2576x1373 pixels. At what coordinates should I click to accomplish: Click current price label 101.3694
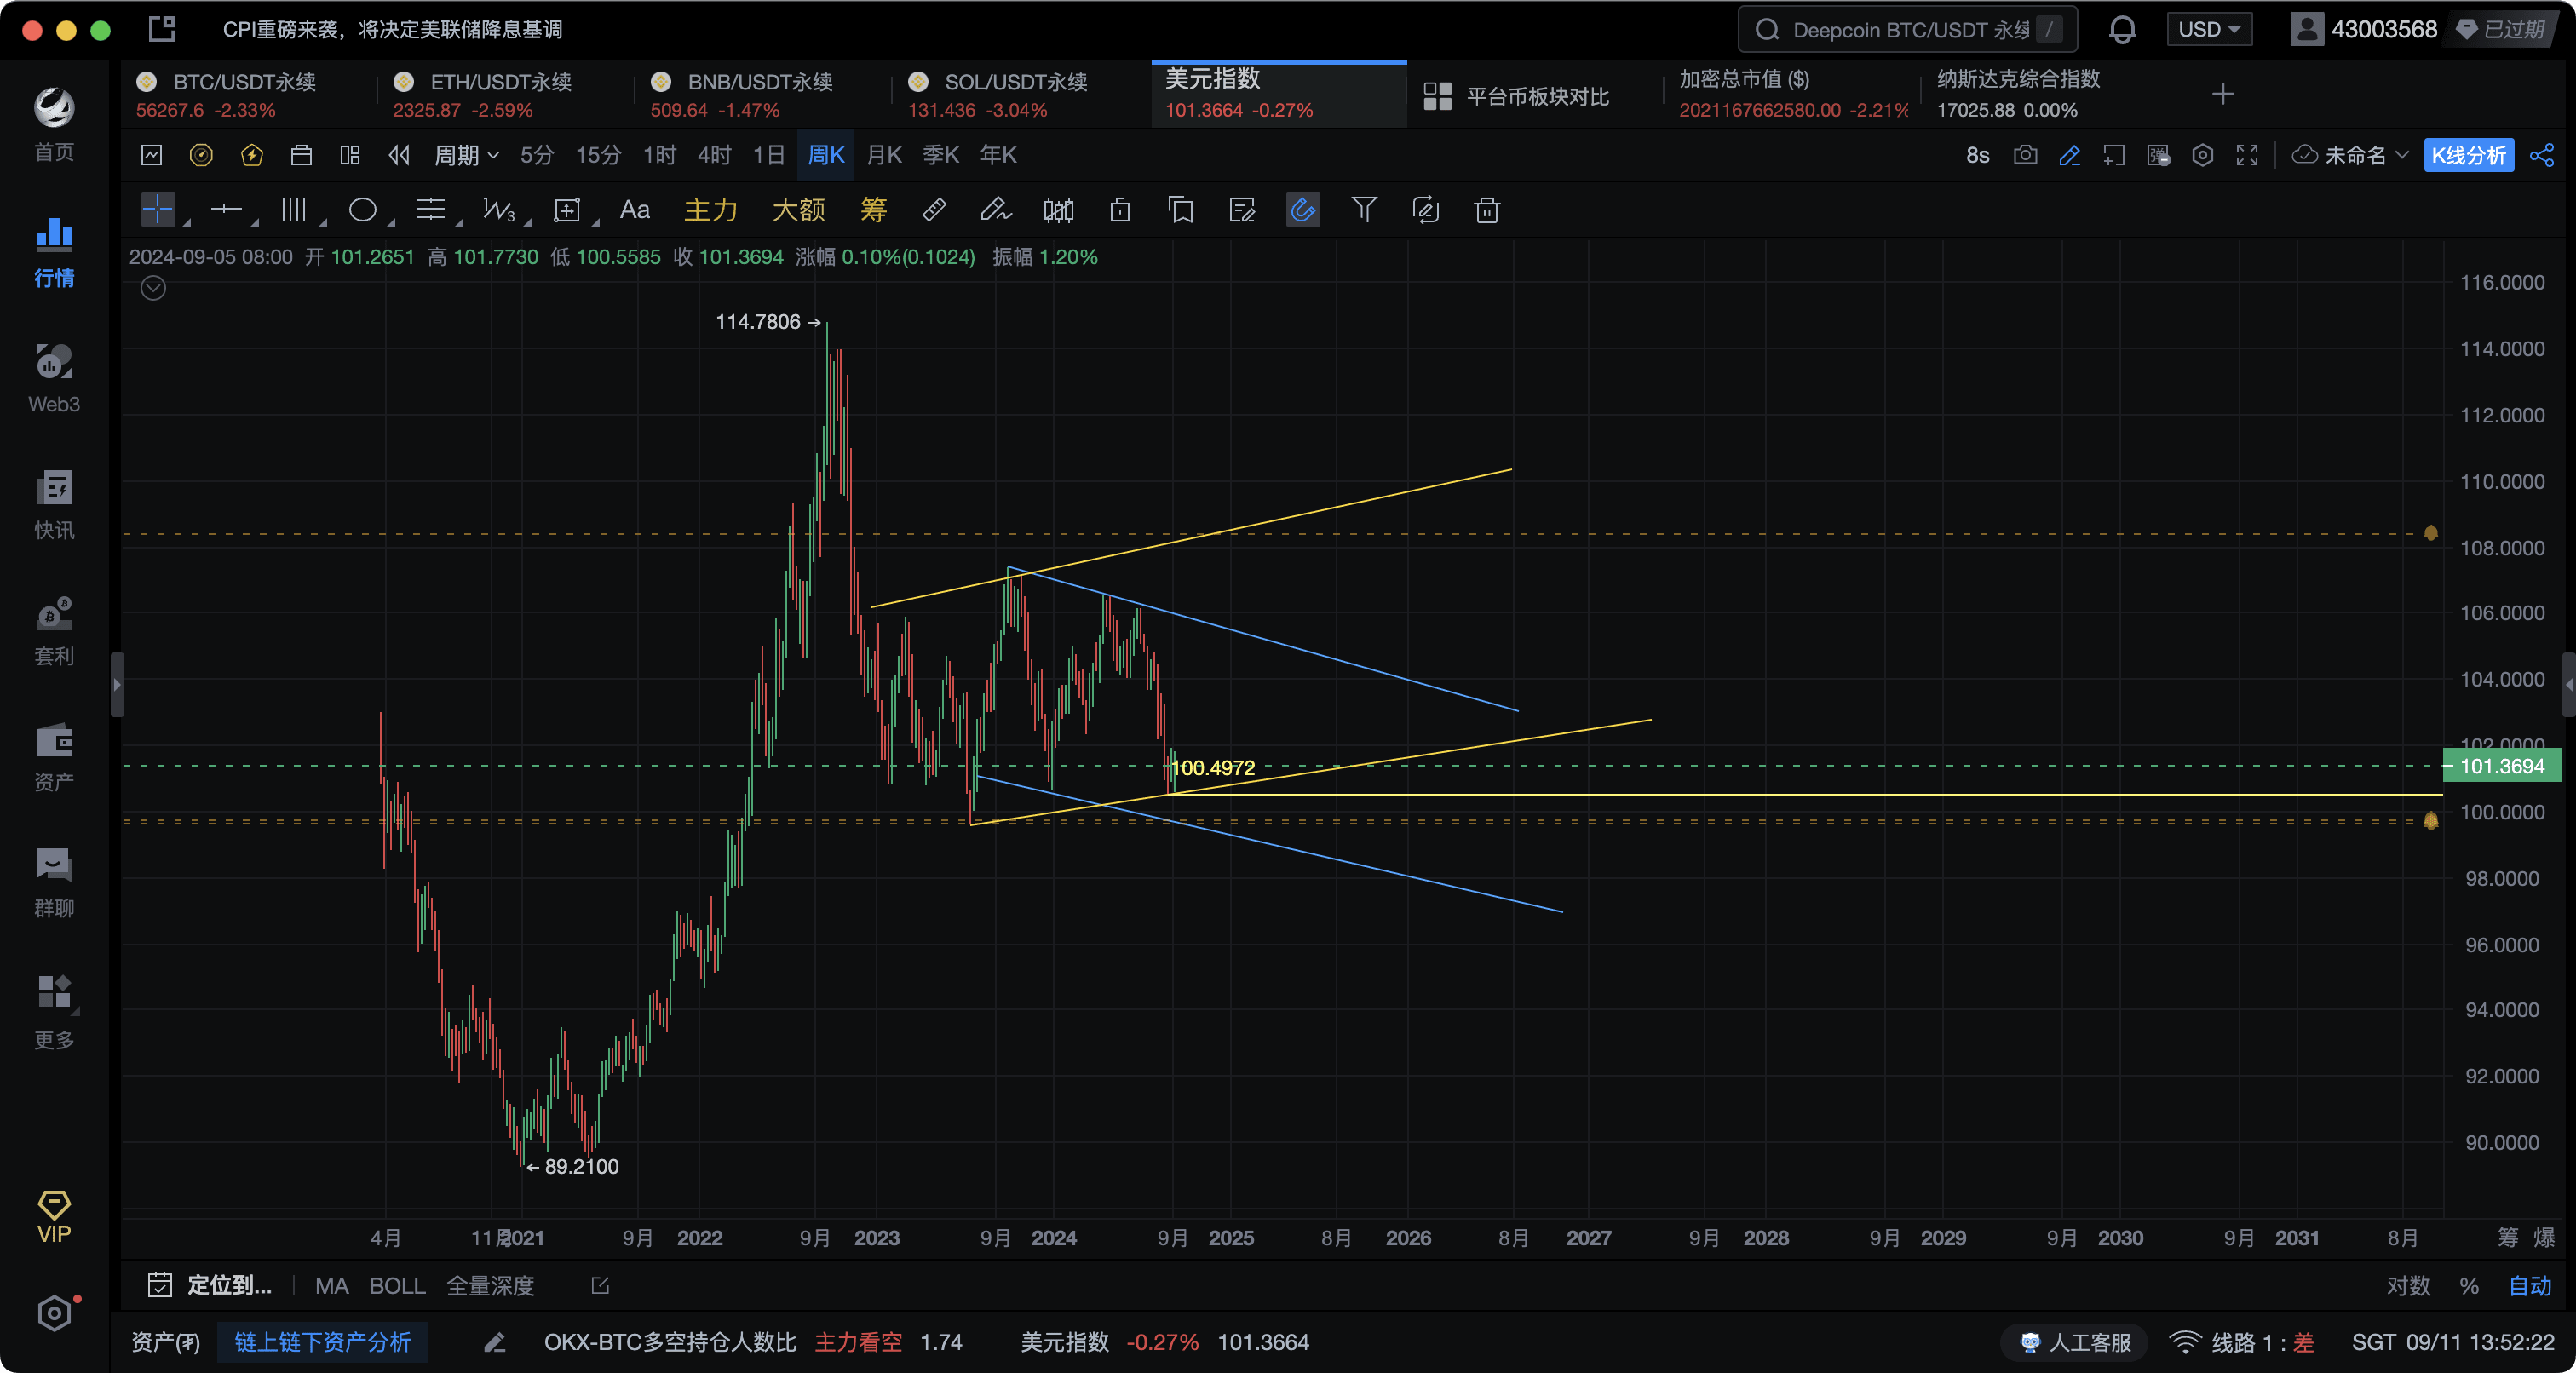click(x=2502, y=766)
